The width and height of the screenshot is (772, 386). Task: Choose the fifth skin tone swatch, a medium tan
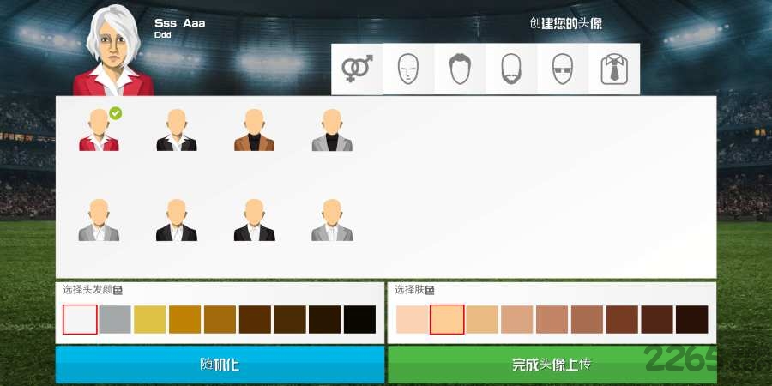(552, 320)
